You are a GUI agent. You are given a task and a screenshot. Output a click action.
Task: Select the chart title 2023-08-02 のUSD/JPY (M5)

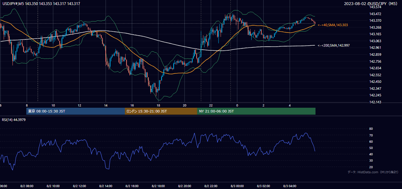point(371,4)
